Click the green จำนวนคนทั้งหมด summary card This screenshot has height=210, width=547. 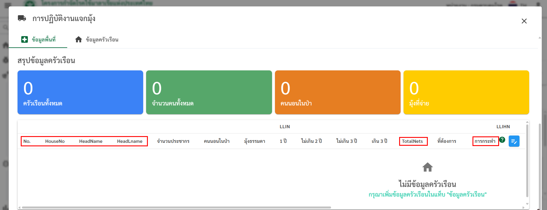[x=209, y=92]
